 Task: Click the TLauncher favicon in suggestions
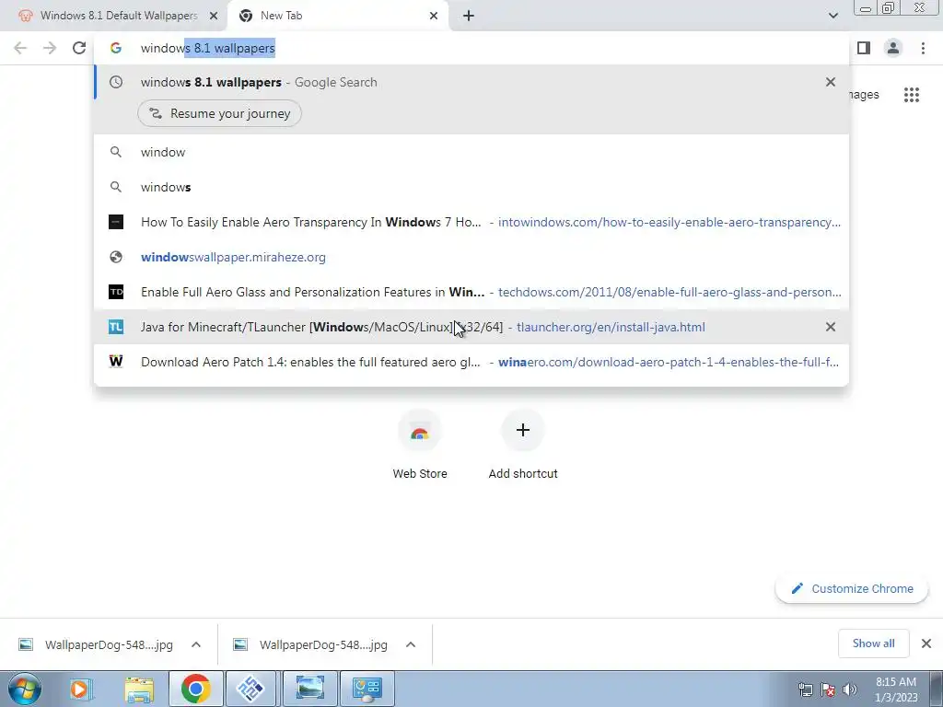116,327
